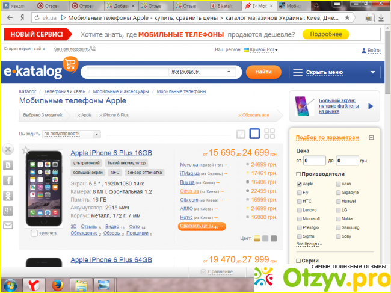391x293 pixels.
Task: Close the social share sidebar
Action: tap(8, 149)
